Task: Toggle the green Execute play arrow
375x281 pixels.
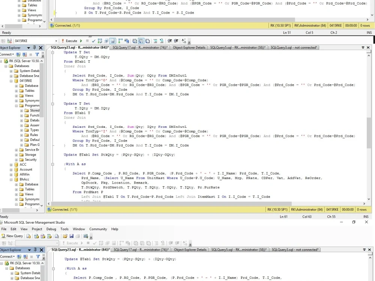Action: pos(81,40)
